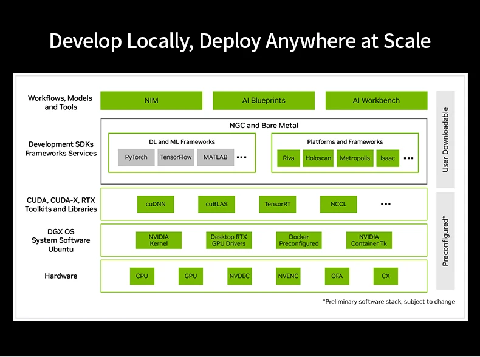Click the Holoscan platform box
The height and width of the screenshot is (357, 480).
tap(318, 158)
